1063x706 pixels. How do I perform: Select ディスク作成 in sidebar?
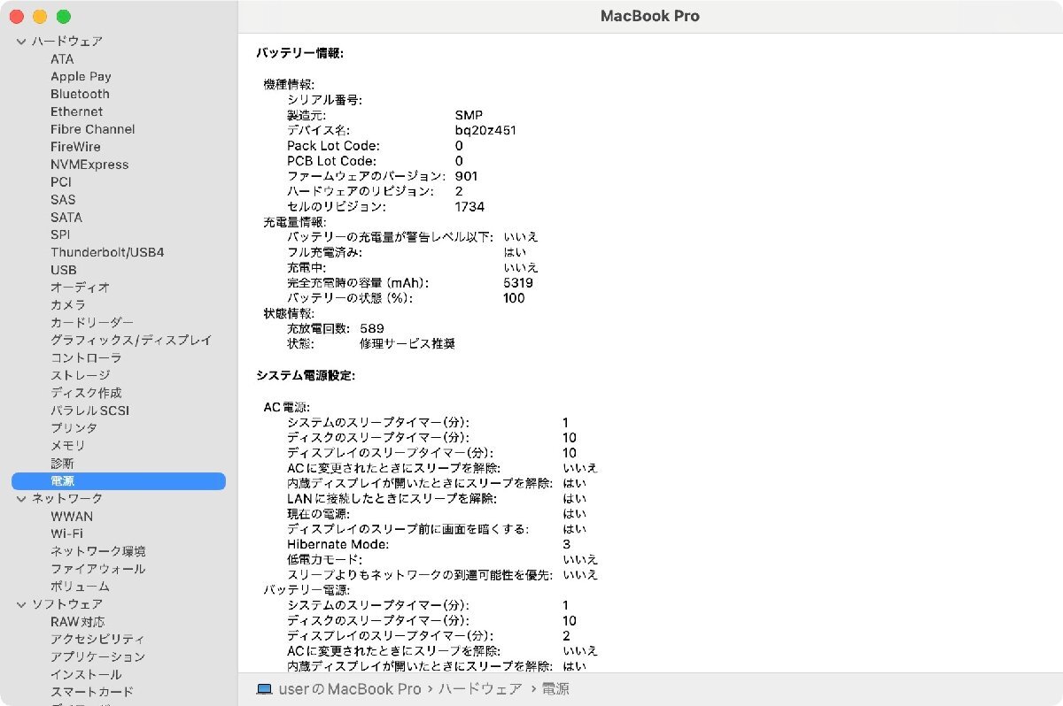pos(86,393)
